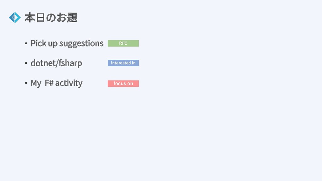This screenshot has height=181, width=322.
Task: Click the bullet dot before 'Pick up suggestions'
Action: click(x=26, y=43)
